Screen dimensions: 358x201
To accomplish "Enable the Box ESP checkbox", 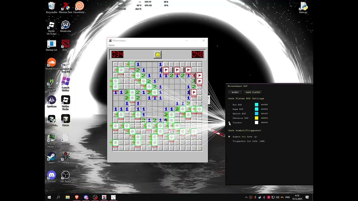I will 229,105.
